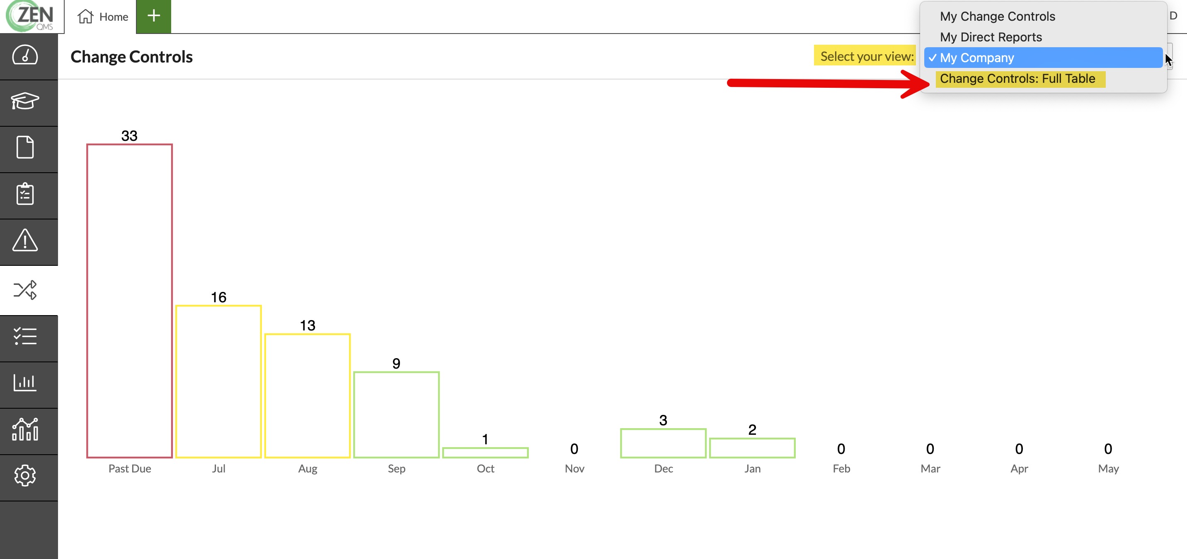Open the analytics trend chart icon
The image size is (1187, 559).
[x=25, y=429]
